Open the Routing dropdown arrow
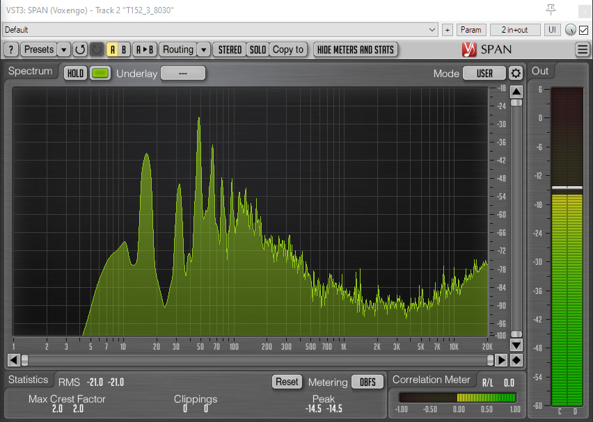 [x=203, y=49]
